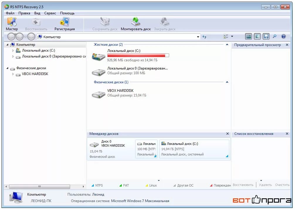Viewport: 295px width, 210px height.
Task: Collapse the Физические диски group chevron
Action: click(227, 82)
